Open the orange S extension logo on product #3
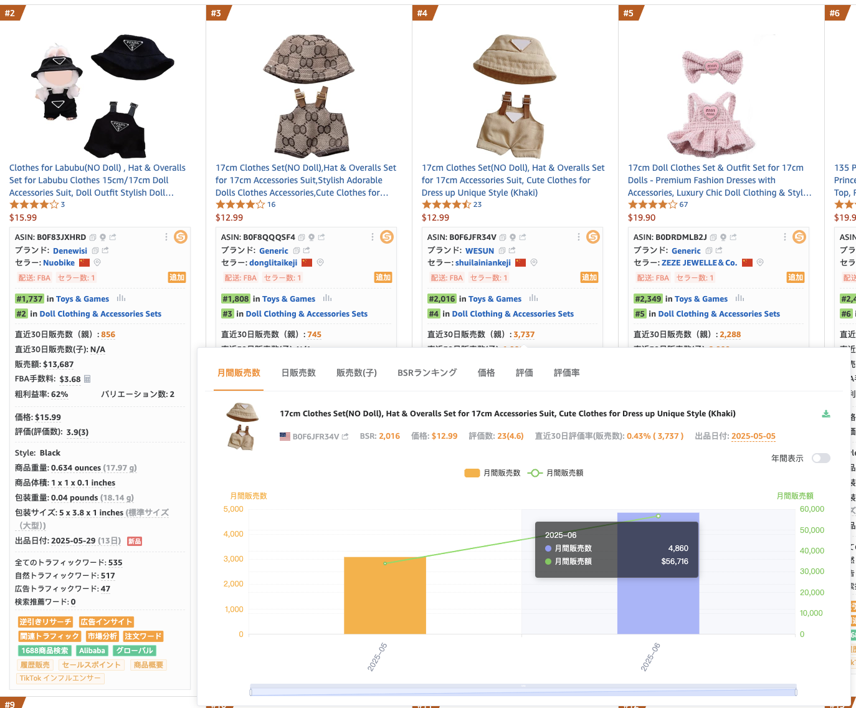Screen dimensions: 856x708 pos(387,237)
